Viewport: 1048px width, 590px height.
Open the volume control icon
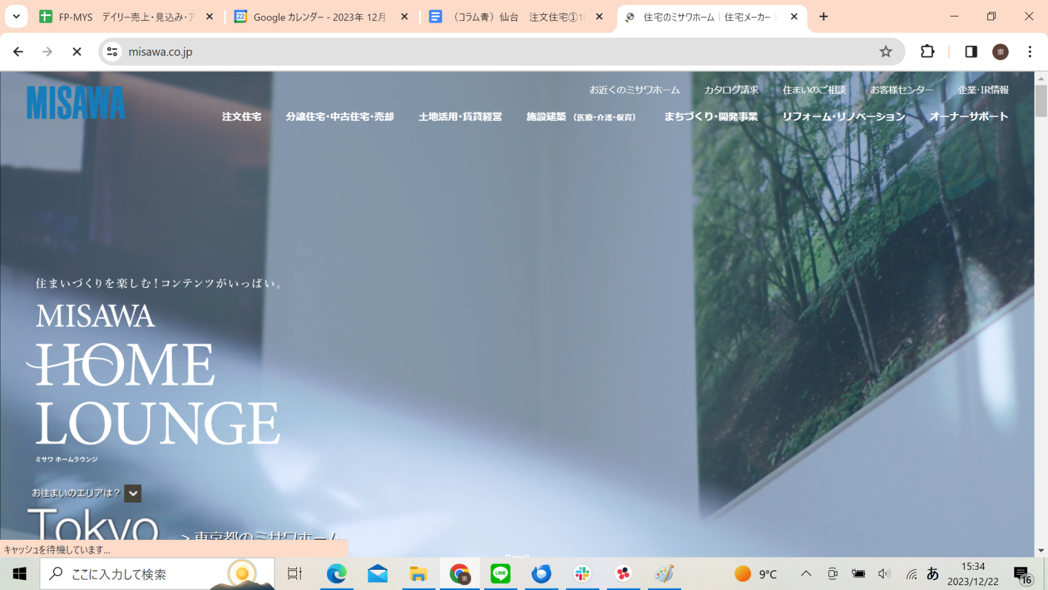(x=884, y=574)
